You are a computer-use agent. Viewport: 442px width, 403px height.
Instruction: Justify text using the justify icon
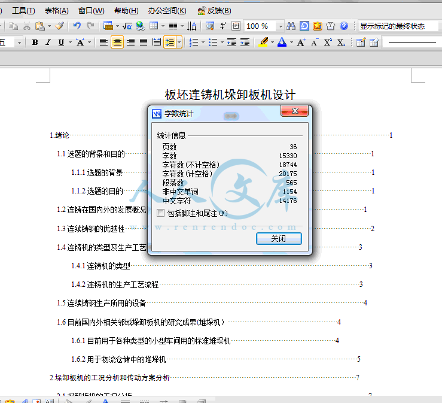pos(144,43)
